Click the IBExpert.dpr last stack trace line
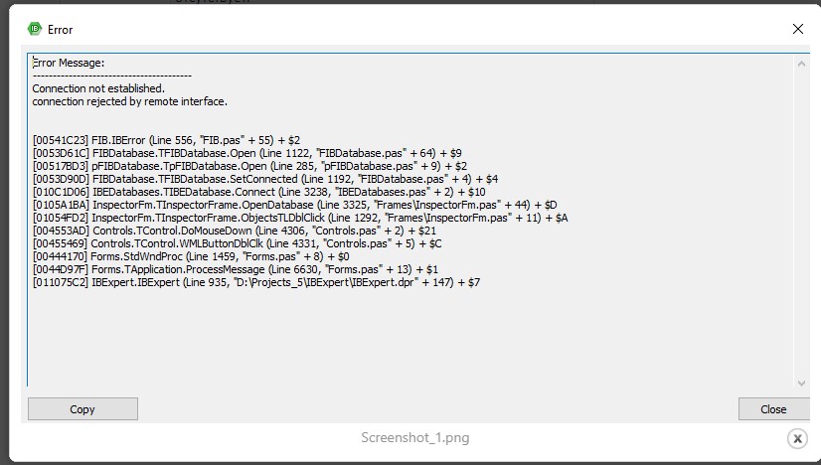Image resolution: width=821 pixels, height=465 pixels. point(255,282)
